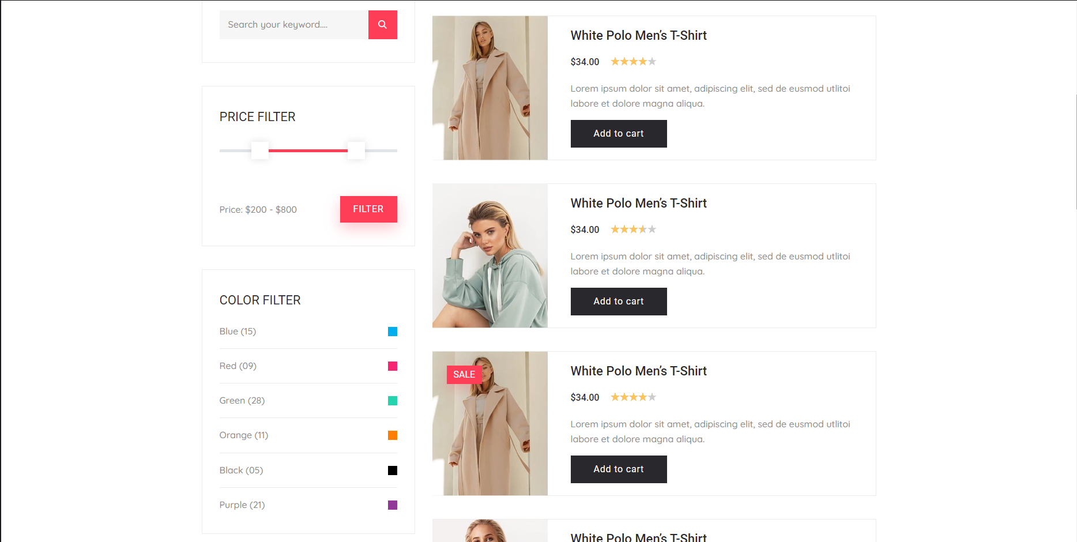The width and height of the screenshot is (1077, 542).
Task: Focus the Search your keyword field
Action: pos(293,25)
